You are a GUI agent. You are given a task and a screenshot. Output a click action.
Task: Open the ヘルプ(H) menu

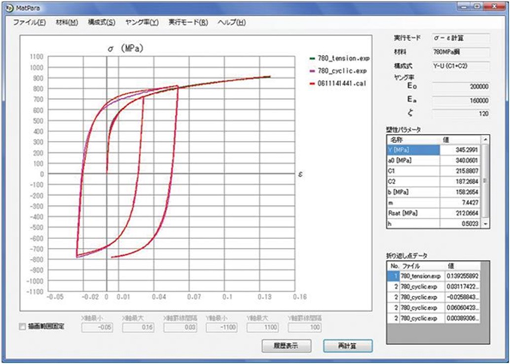pyautogui.click(x=231, y=23)
